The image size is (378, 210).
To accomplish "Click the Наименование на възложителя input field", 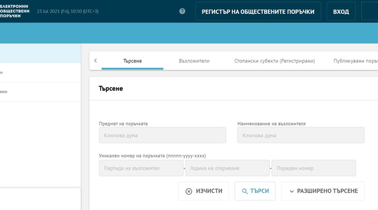I will click(x=301, y=135).
